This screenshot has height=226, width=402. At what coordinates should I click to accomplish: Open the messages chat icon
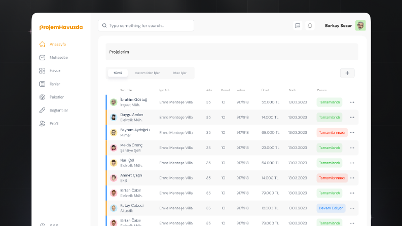point(298,26)
